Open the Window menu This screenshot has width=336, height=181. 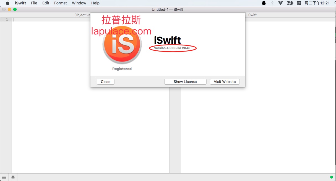79,3
